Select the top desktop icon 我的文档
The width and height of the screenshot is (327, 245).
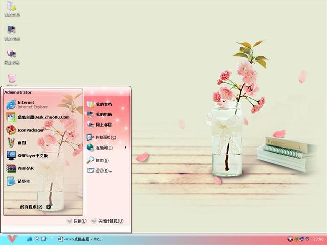click(x=12, y=9)
